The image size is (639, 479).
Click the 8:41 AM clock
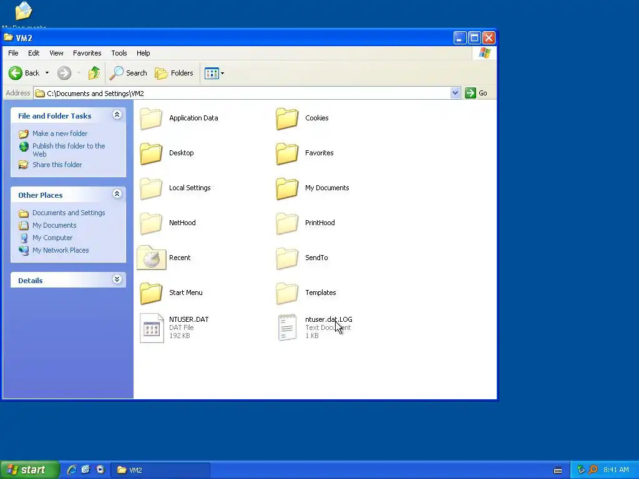click(616, 470)
